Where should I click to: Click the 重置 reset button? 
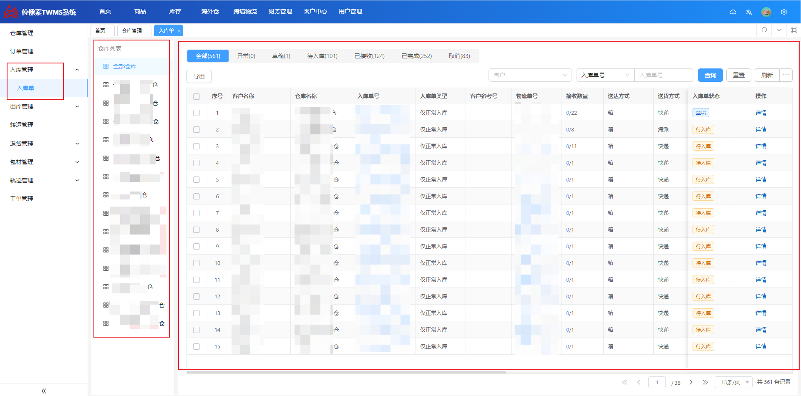point(739,75)
